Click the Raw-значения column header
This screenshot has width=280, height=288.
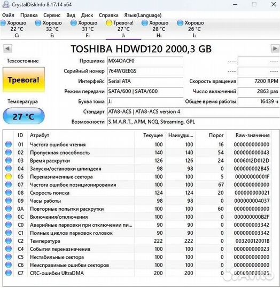tap(250, 135)
